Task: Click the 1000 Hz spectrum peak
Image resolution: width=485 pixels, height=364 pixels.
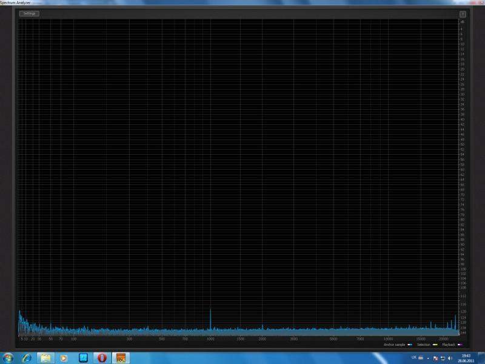Action: (x=210, y=319)
